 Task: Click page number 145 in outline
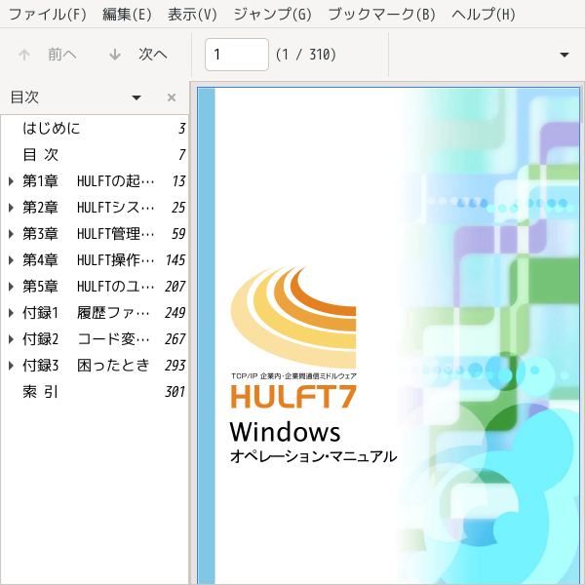tap(175, 260)
